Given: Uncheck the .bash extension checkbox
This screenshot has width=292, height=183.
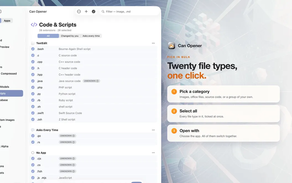Looking at the screenshot, I should tap(33, 49).
